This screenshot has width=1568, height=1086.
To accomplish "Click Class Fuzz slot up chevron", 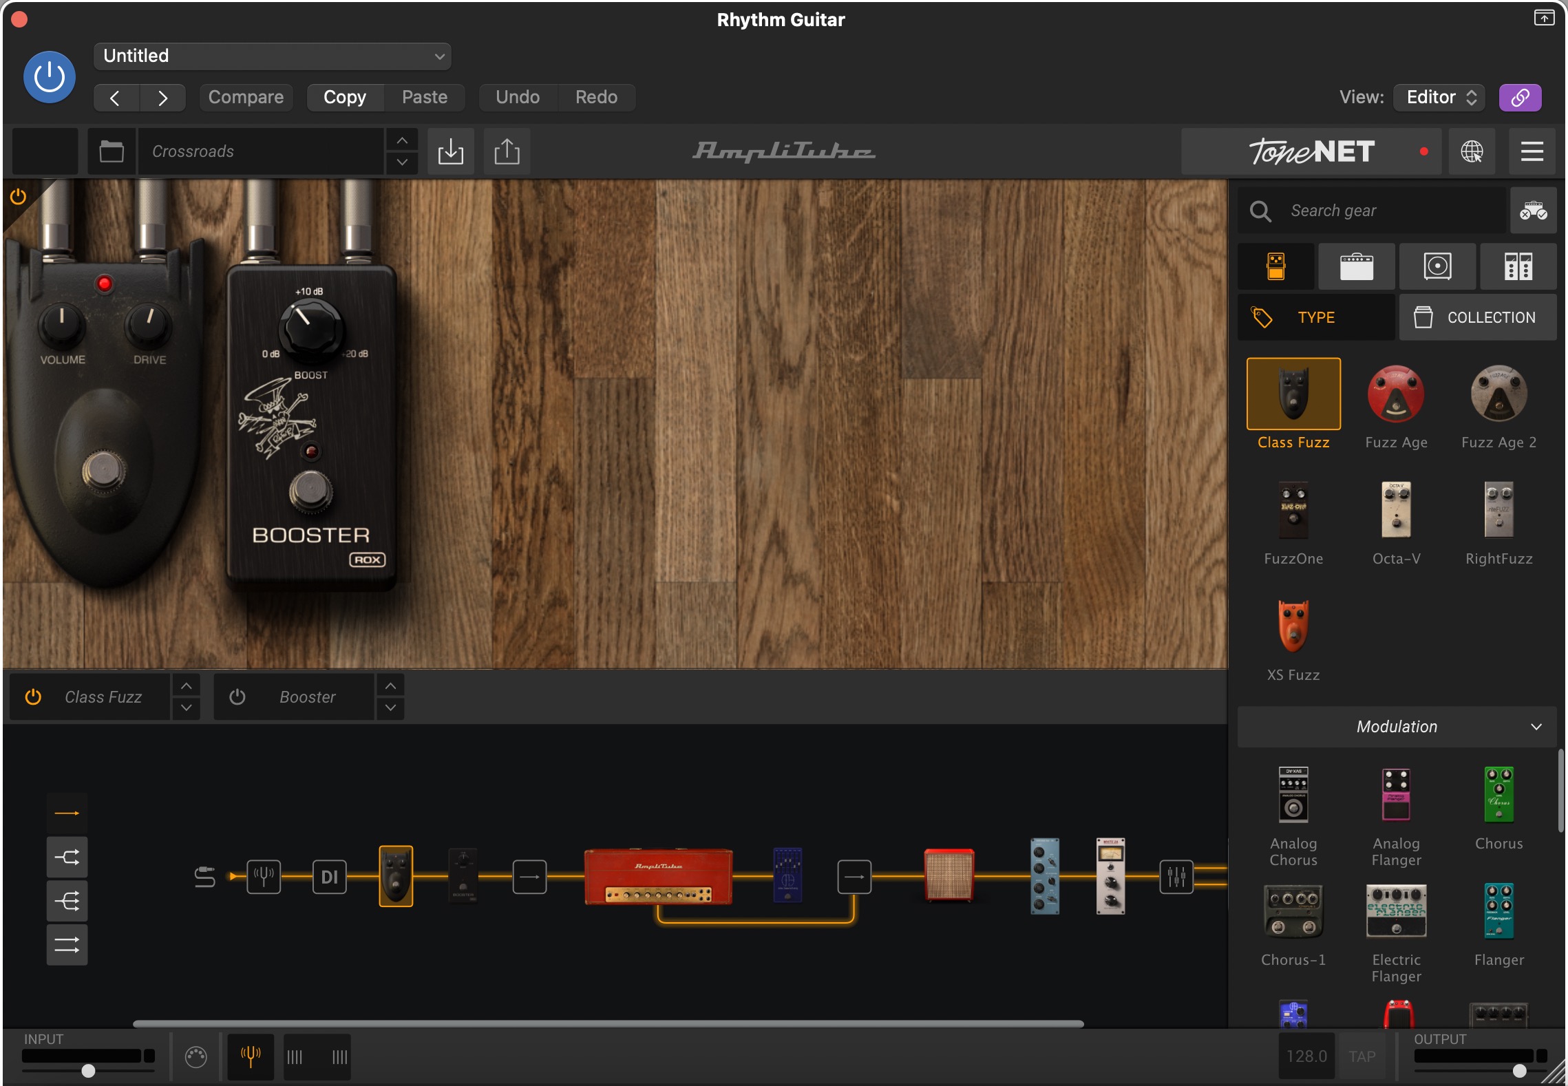I will pos(186,686).
